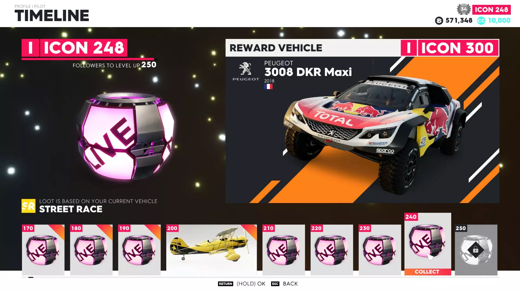Select the yellow biplane reward at level 200
Image resolution: width=520 pixels, height=292 pixels.
(212, 250)
